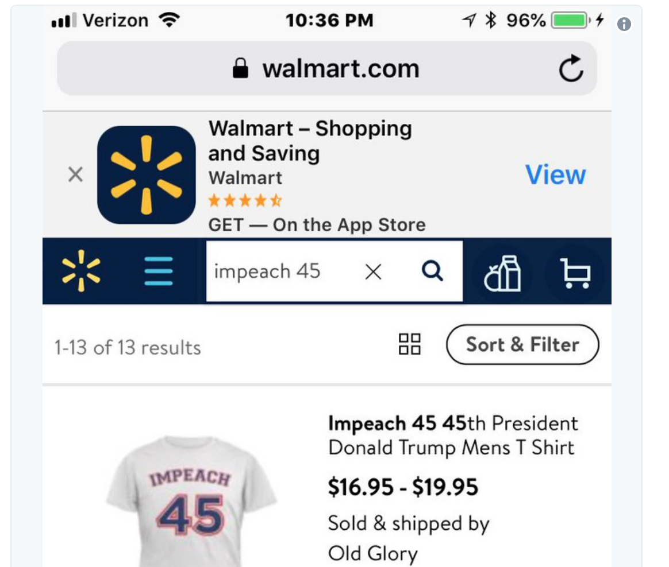This screenshot has width=669, height=567.
Task: Switch to grid view layout
Action: 409,344
